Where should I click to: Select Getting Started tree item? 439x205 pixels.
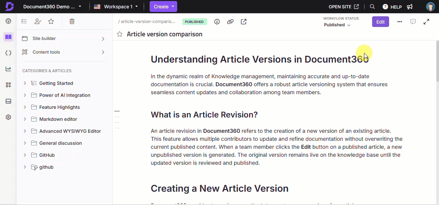[x=56, y=83]
